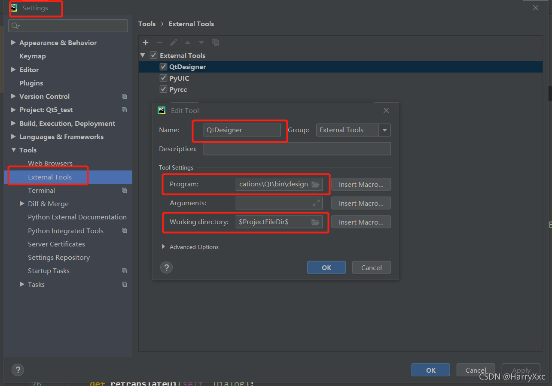Image resolution: width=552 pixels, height=386 pixels.
Task: Toggle the PyUIC checkbox
Action: (163, 78)
